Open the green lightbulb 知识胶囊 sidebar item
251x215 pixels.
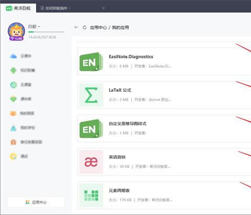[22, 70]
